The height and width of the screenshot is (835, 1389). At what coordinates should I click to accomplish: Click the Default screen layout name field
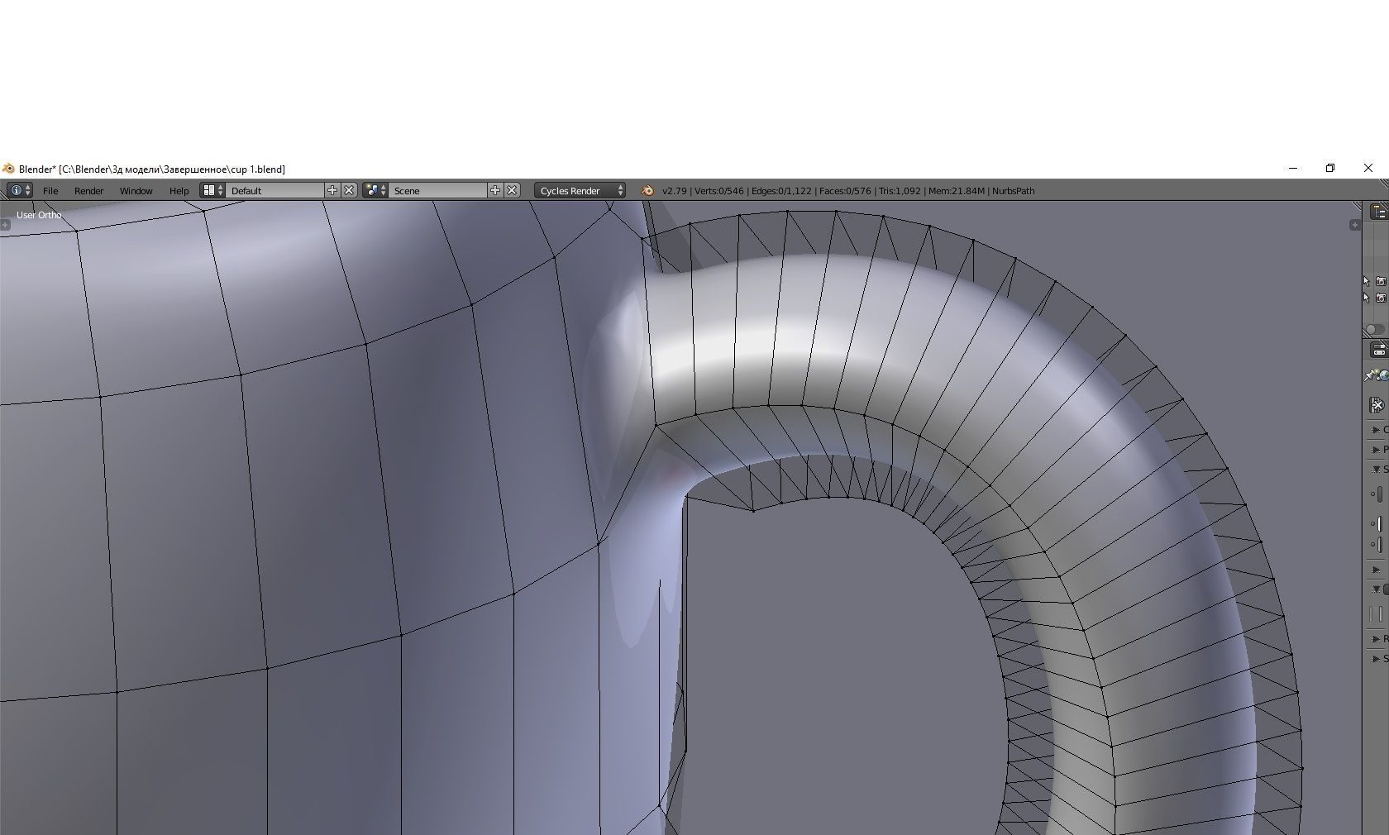click(x=275, y=190)
